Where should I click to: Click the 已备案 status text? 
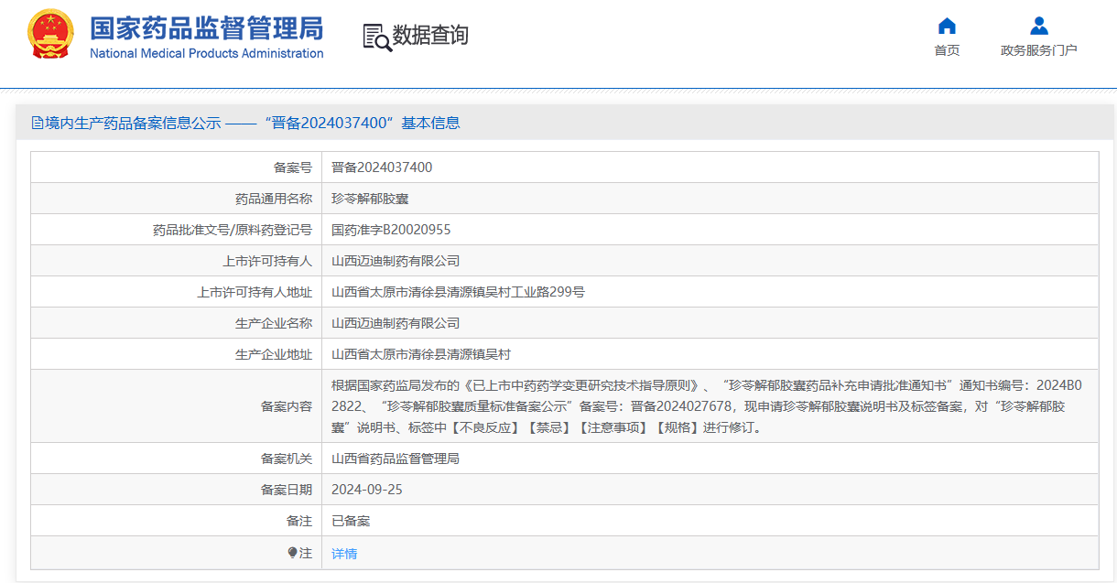pyautogui.click(x=351, y=521)
